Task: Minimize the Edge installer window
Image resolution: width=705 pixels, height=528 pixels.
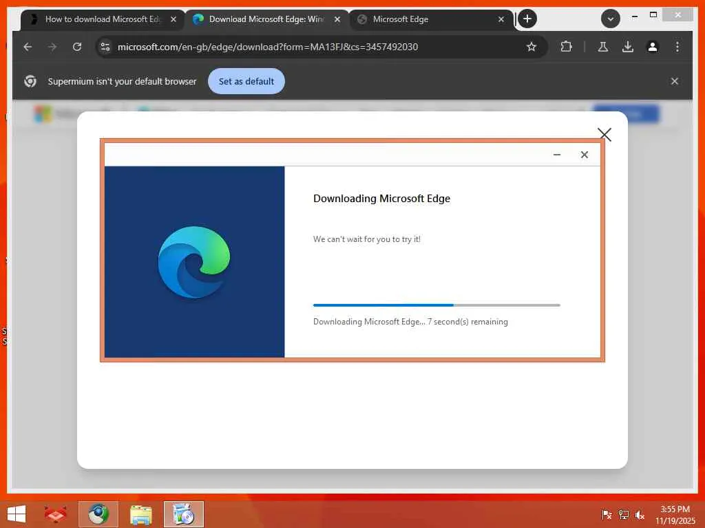Action: [557, 155]
